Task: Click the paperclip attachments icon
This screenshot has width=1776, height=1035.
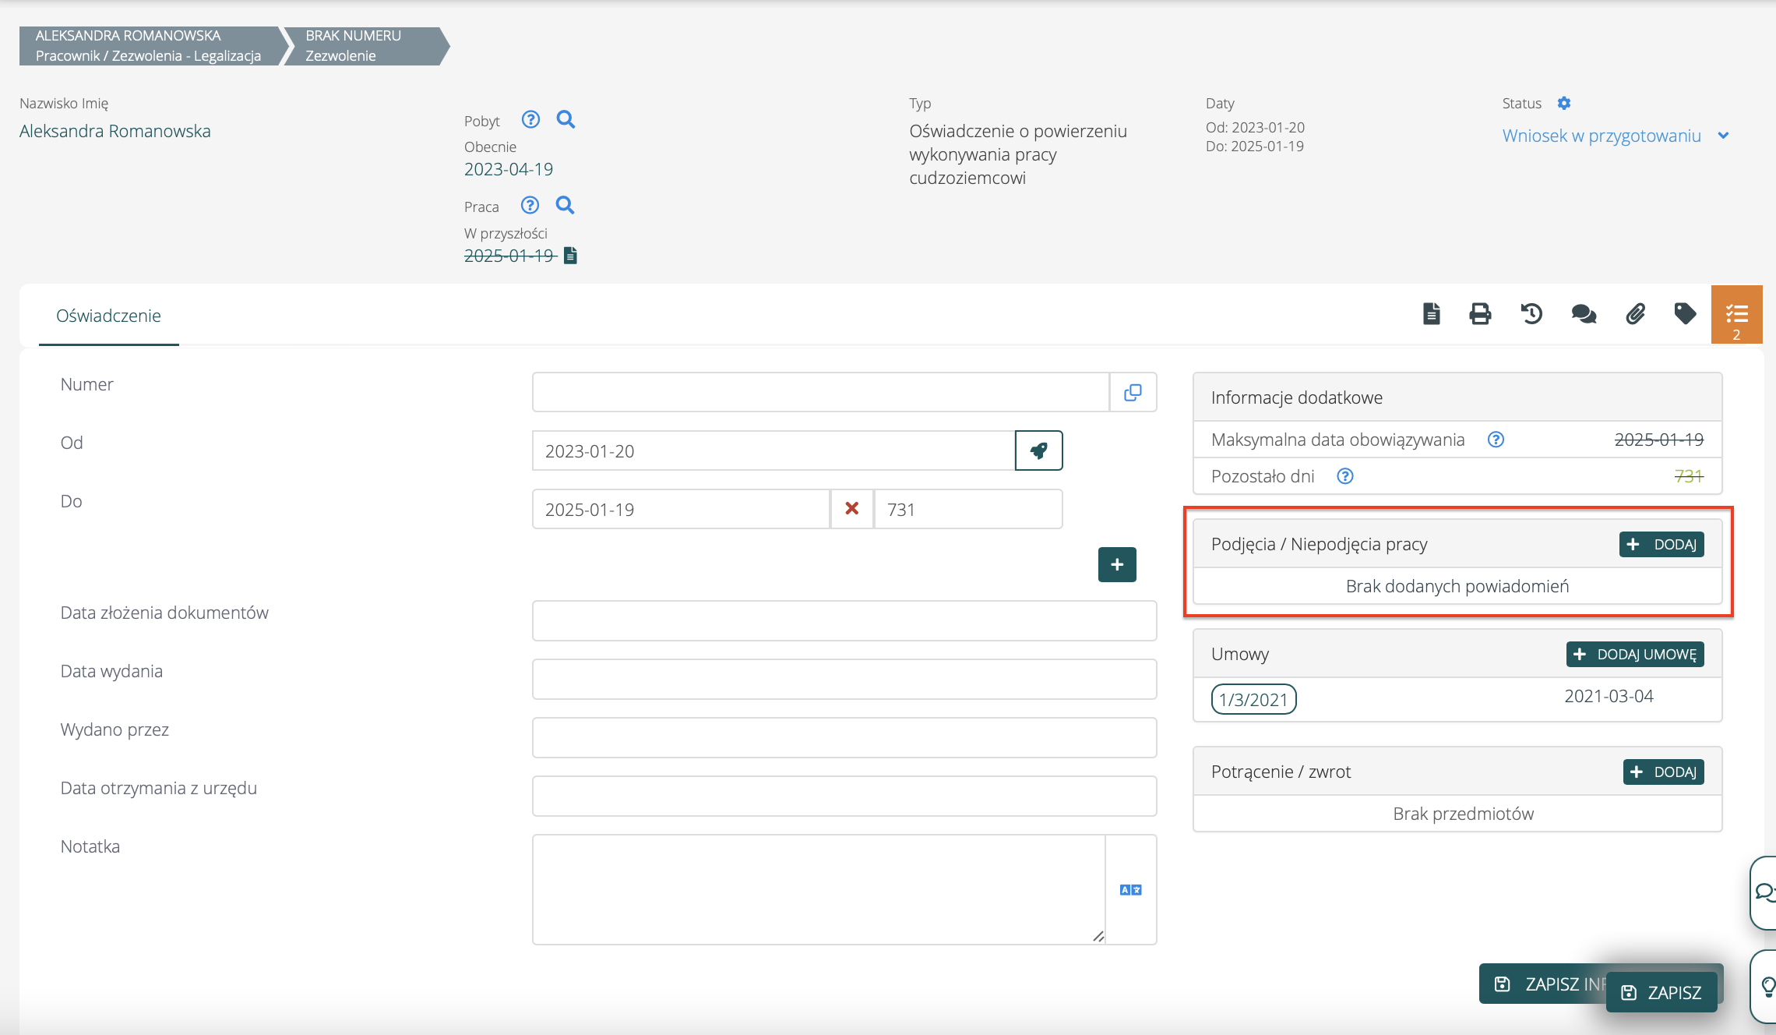Action: click(x=1635, y=314)
